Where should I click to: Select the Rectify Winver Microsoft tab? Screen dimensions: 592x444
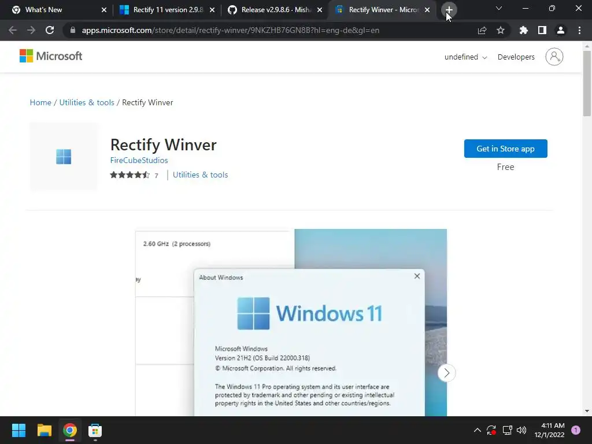click(x=383, y=10)
